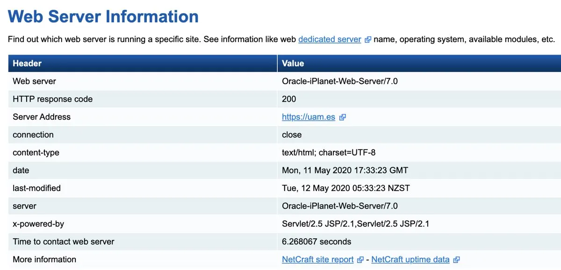Open the https://uam.es server address link
Screen dimensions: 561x270
point(309,117)
